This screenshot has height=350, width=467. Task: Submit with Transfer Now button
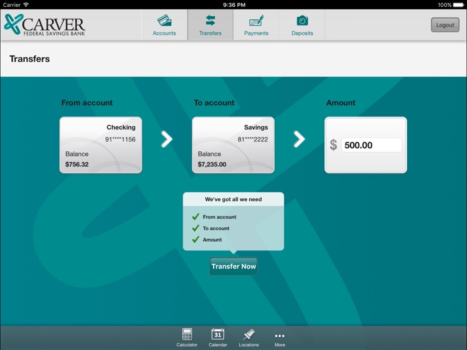[x=233, y=267]
